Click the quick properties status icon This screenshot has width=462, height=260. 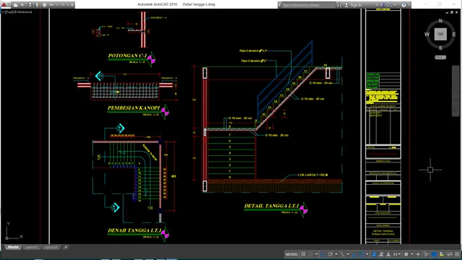(426, 254)
